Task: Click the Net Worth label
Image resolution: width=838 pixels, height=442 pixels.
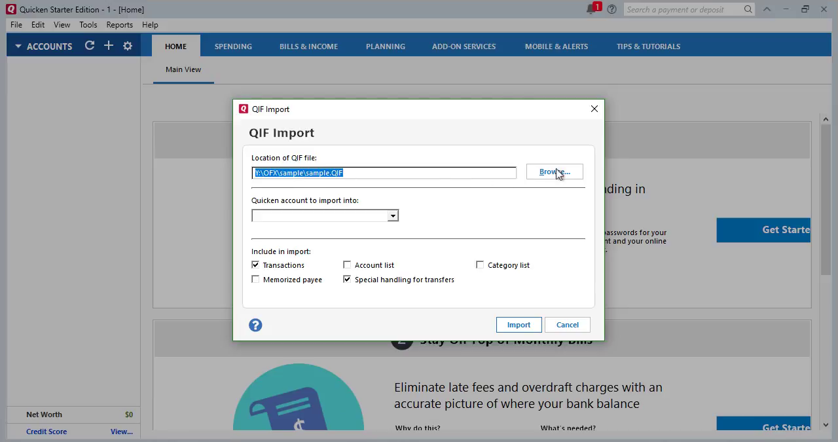Action: pyautogui.click(x=44, y=414)
